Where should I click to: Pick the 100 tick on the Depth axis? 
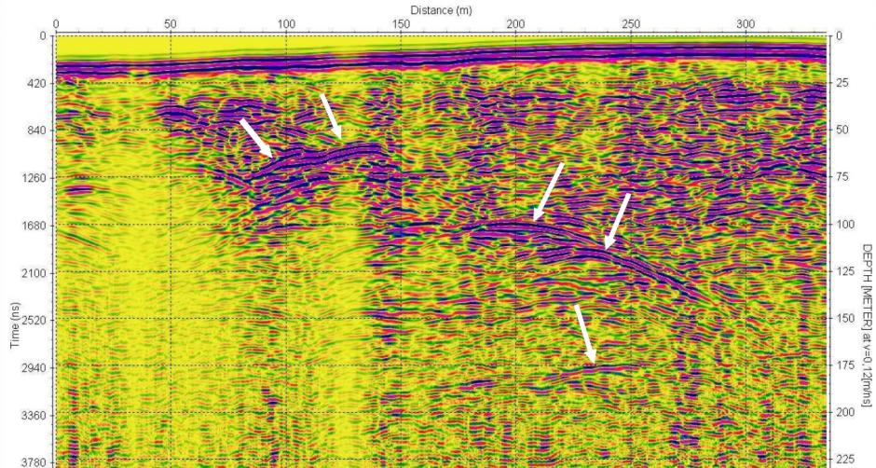click(x=845, y=225)
